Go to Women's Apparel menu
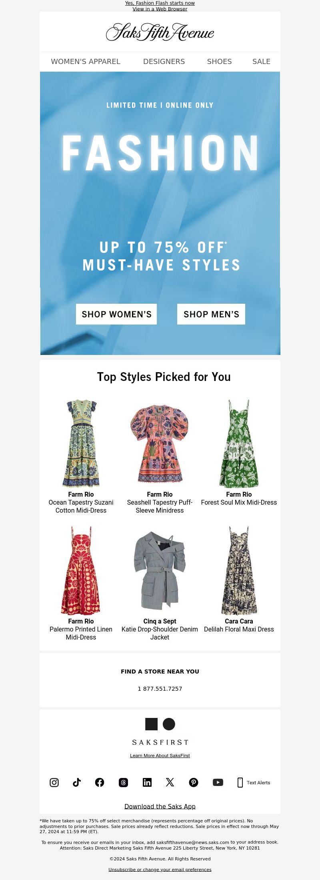The width and height of the screenshot is (320, 880). click(86, 62)
